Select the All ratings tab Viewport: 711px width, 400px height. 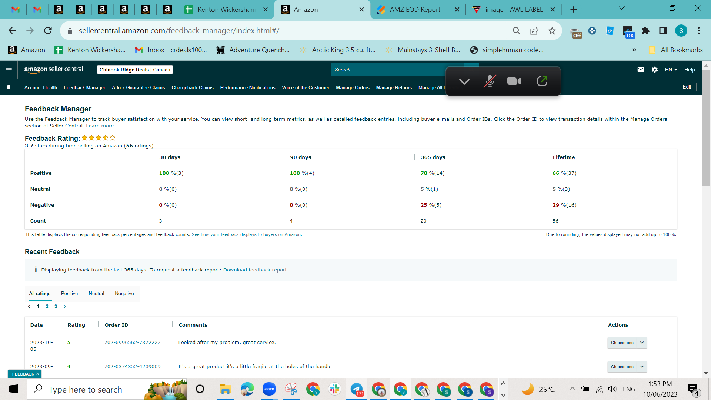tap(40, 294)
